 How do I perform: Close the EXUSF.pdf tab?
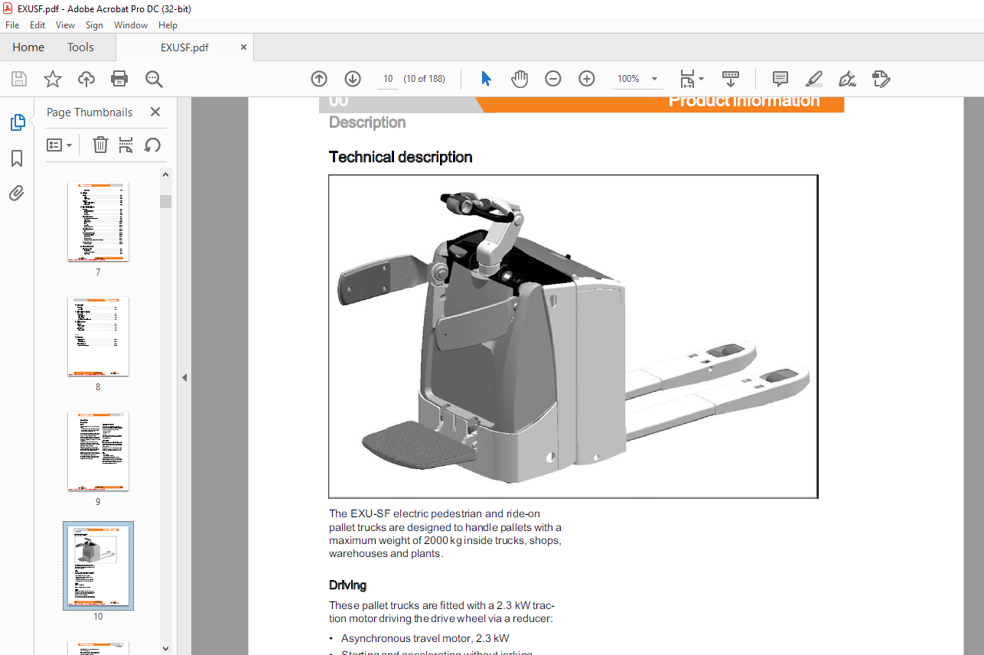pos(244,47)
